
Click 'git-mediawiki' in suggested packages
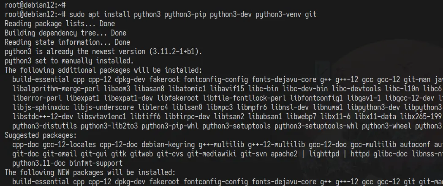212,154
